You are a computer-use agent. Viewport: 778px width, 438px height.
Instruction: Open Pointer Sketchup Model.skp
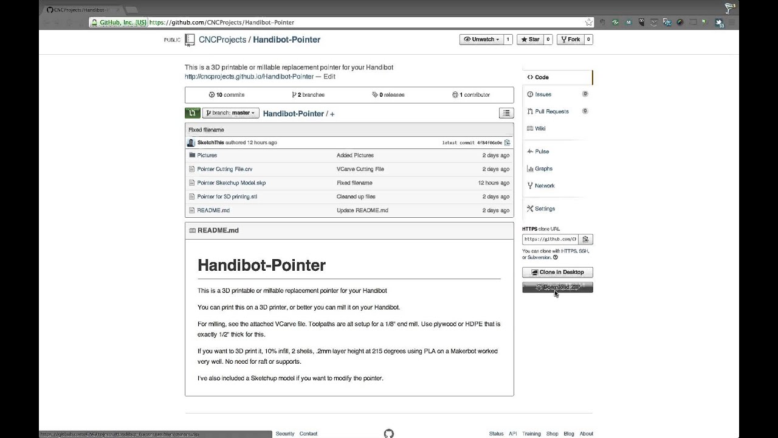coord(232,182)
